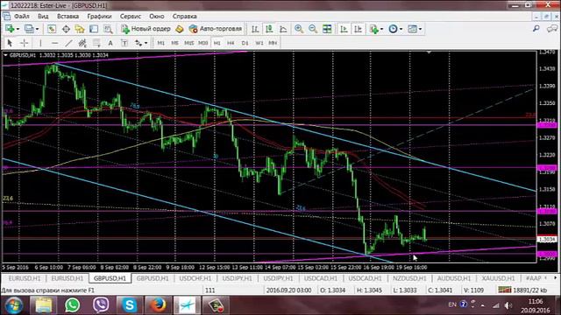The width and height of the screenshot is (561, 315).
Task: Switch chart to line chart icon
Action: [x=283, y=29]
